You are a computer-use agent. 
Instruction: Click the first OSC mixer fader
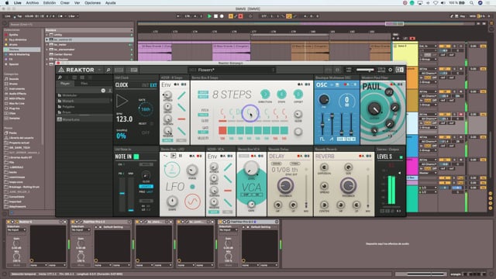(x=322, y=124)
